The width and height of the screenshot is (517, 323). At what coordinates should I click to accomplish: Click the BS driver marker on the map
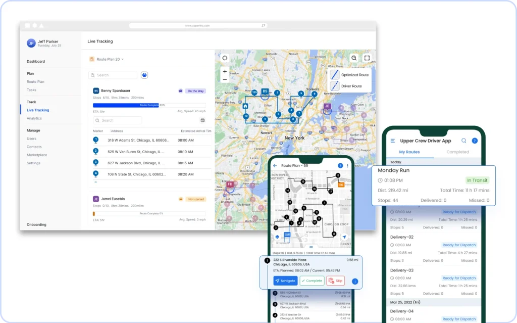265,91
